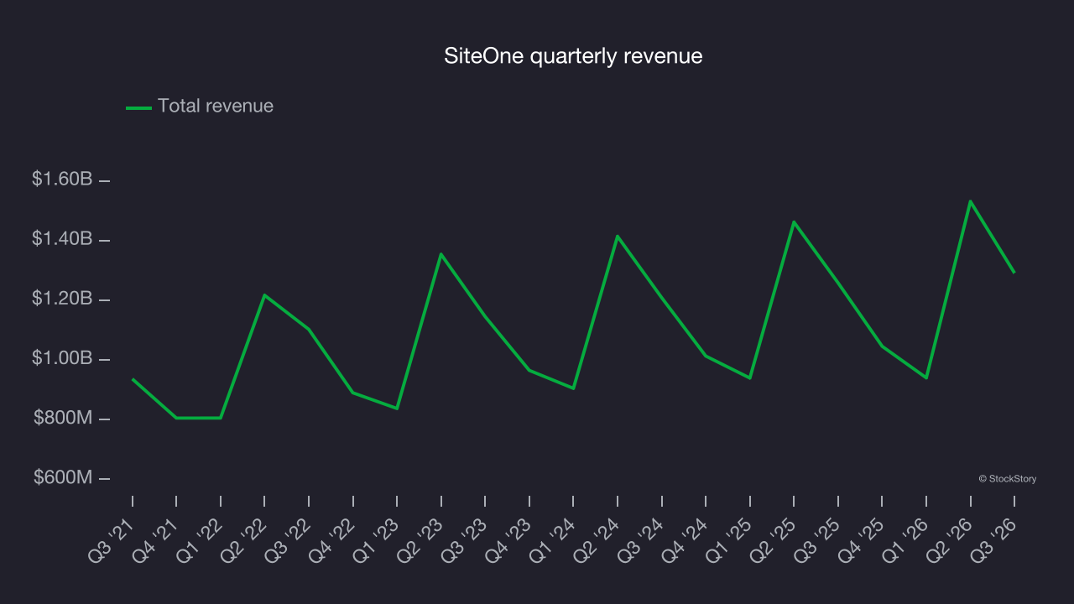Click the "Q4 '23" x-axis label
Image resolution: width=1074 pixels, height=604 pixels.
[x=508, y=540]
